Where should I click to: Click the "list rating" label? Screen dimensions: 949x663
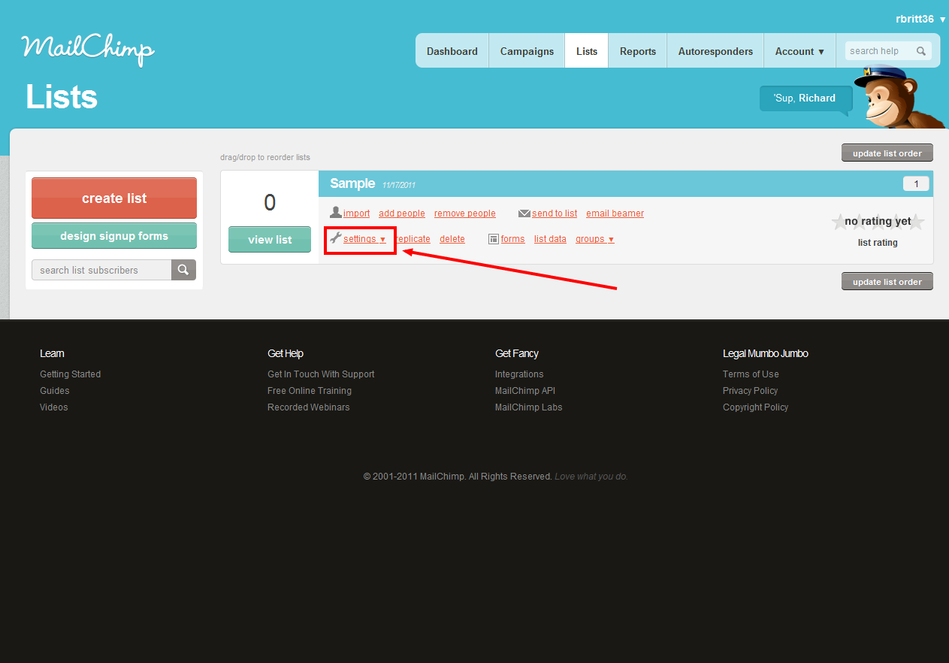point(878,243)
